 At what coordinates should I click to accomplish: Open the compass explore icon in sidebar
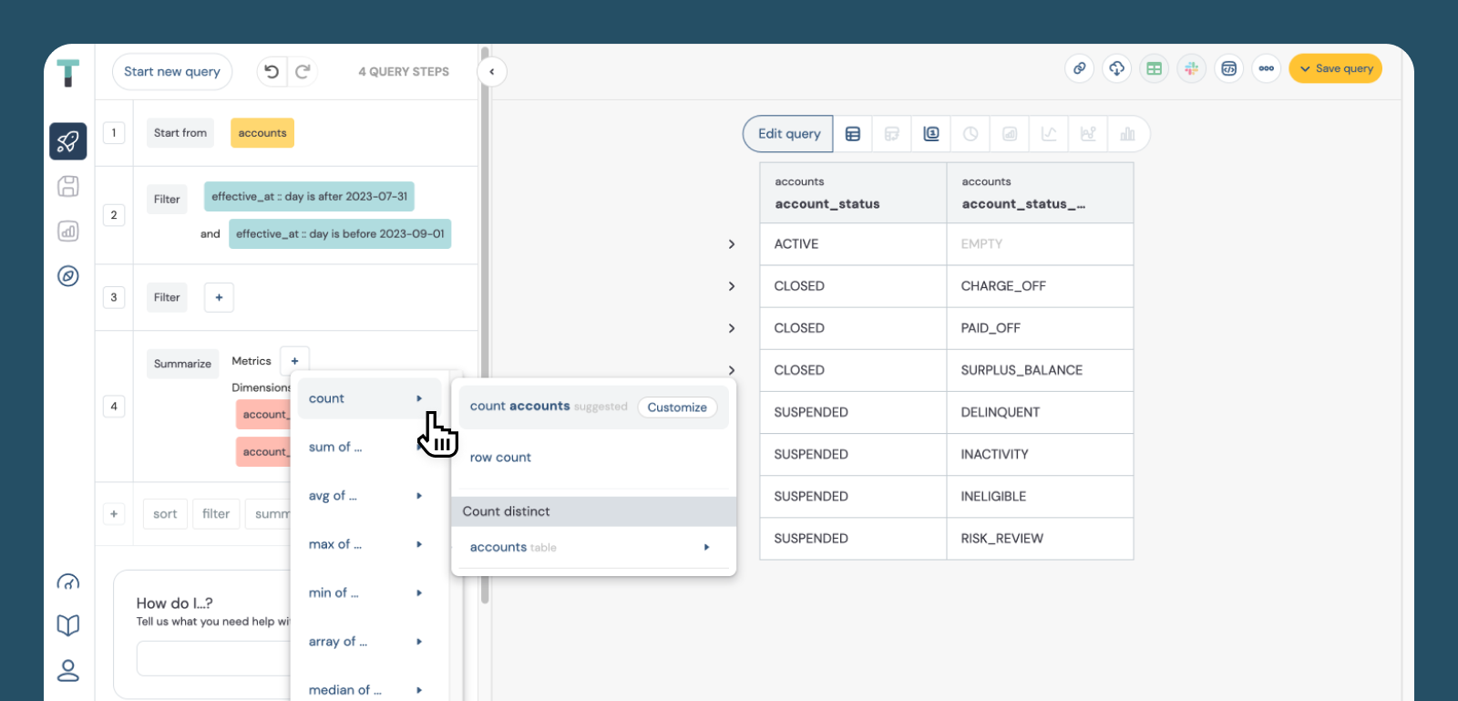pos(68,275)
